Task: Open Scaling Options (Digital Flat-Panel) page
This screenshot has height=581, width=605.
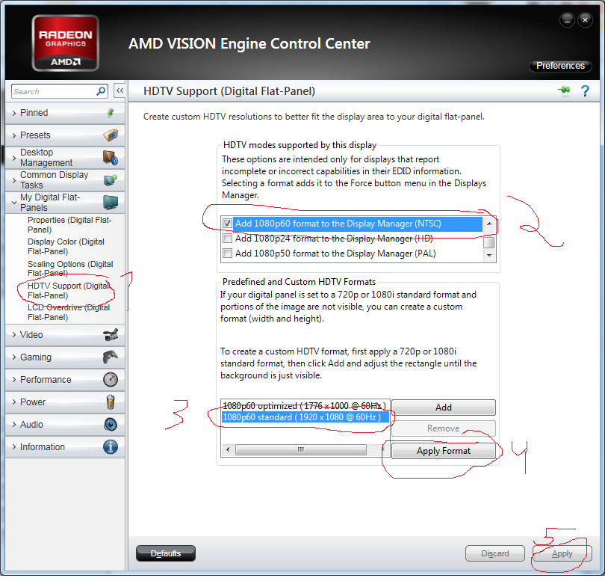Action: click(x=70, y=268)
